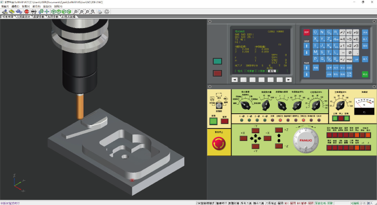
Task: Click the FANUC handwheel dial
Action: point(306,140)
